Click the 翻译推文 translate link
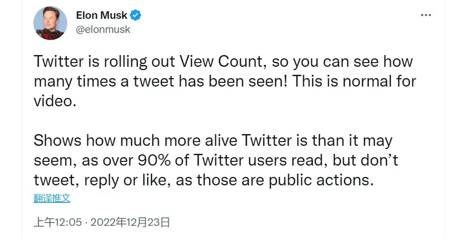This screenshot has width=458, height=239. point(52,198)
